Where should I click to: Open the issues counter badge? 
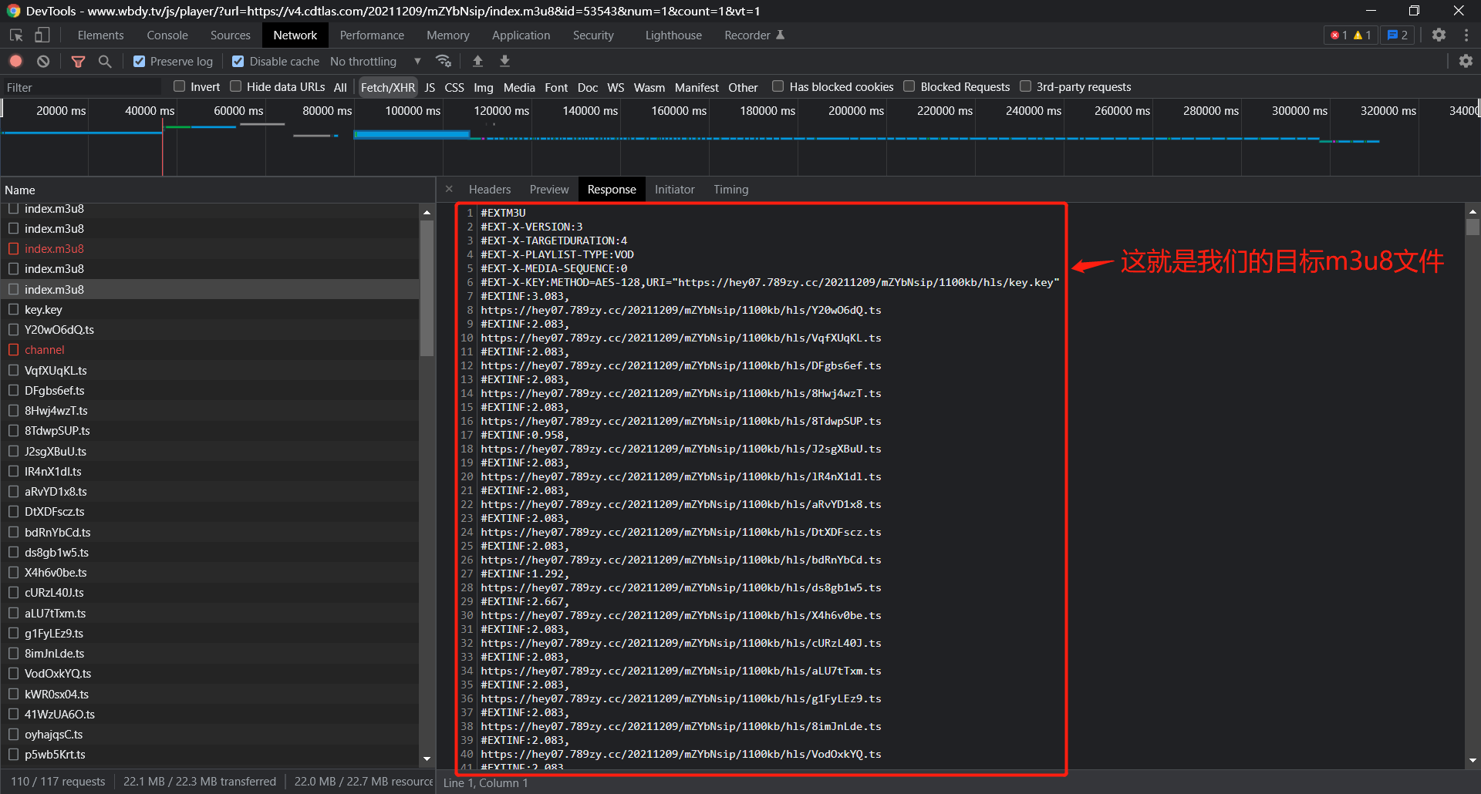(x=1398, y=35)
